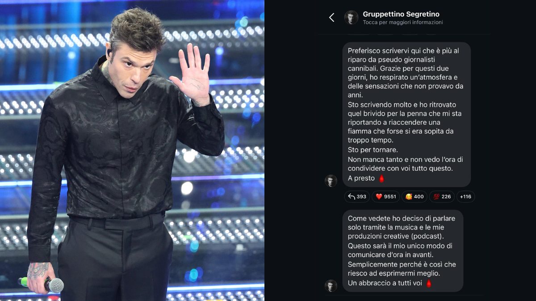
Task: Toggle the red heart reaction with 9551
Action: (x=385, y=197)
